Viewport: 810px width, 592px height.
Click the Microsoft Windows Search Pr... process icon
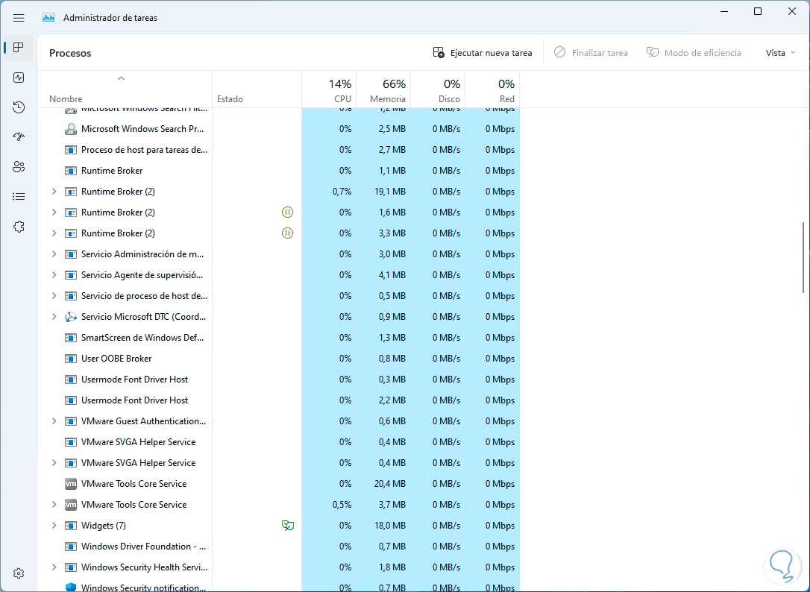point(71,129)
